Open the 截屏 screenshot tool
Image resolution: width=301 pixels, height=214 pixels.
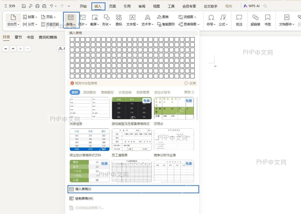pos(95,20)
